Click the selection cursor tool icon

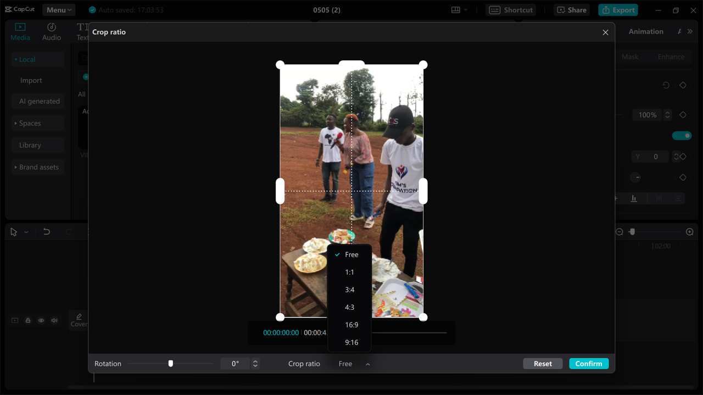point(14,232)
